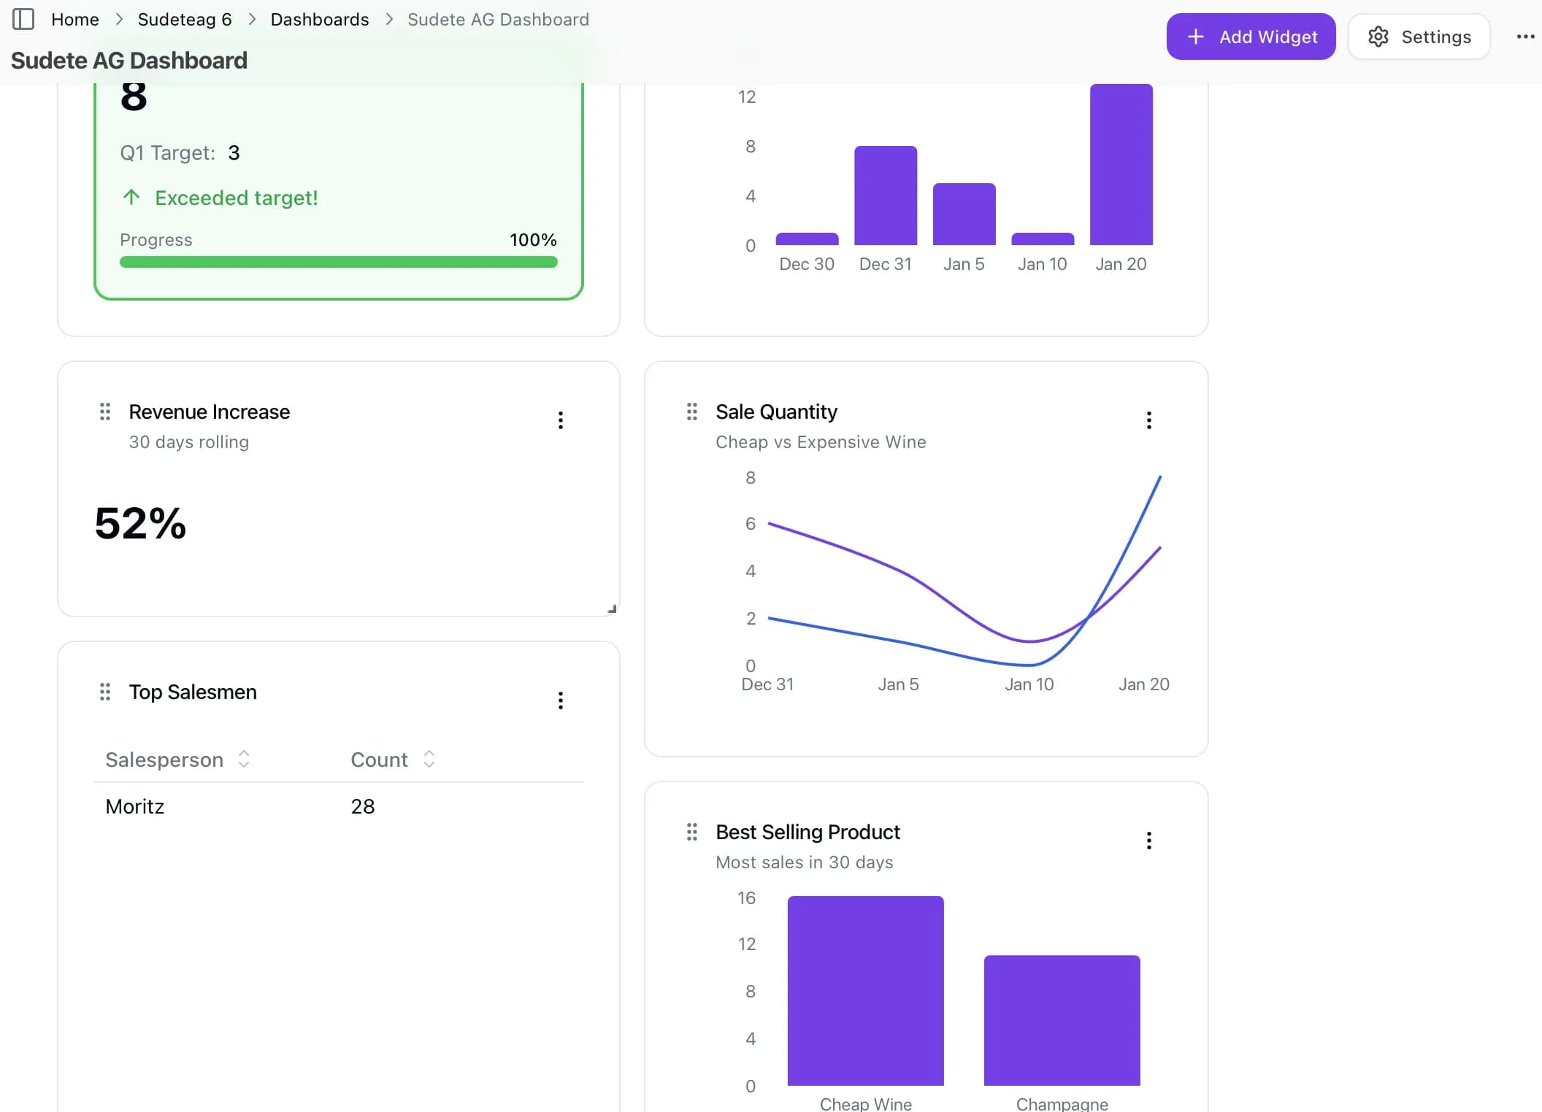Click the Sale Quantity widget drag handle
The image size is (1542, 1112).
(691, 412)
